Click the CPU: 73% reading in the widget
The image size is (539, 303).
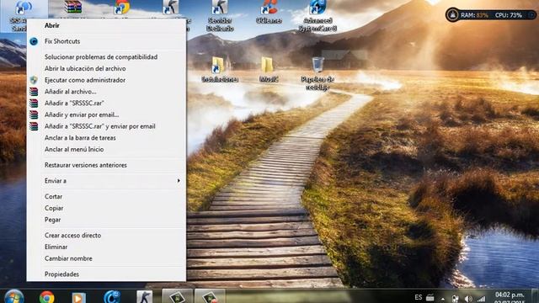pos(509,15)
